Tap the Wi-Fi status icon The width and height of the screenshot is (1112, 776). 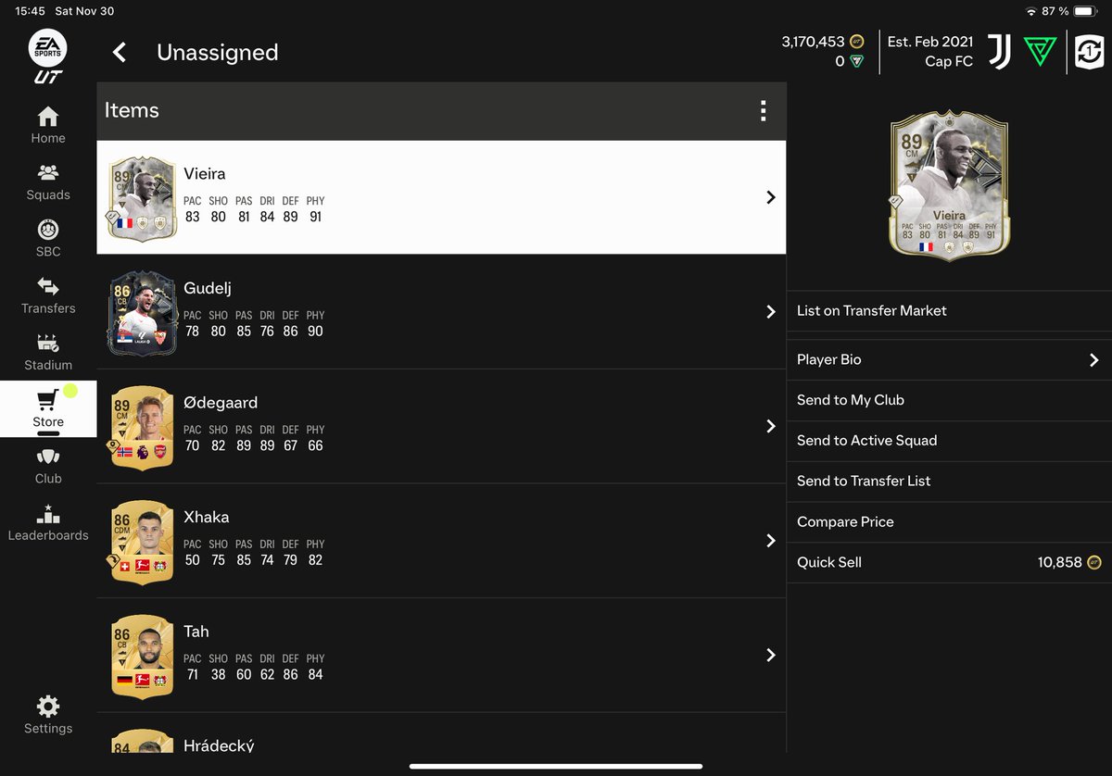coord(1031,11)
